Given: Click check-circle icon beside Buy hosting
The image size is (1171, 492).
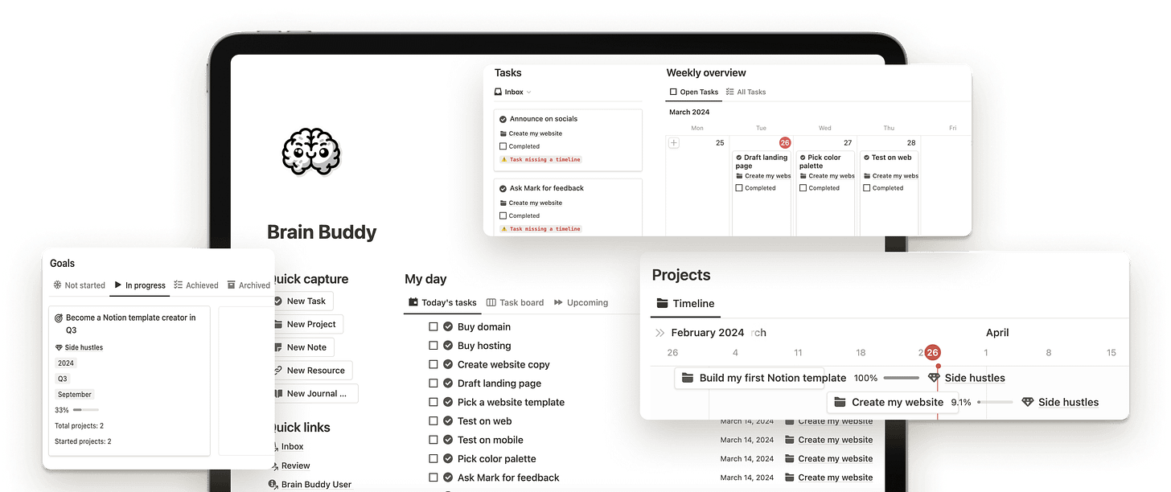Looking at the screenshot, I should 448,346.
